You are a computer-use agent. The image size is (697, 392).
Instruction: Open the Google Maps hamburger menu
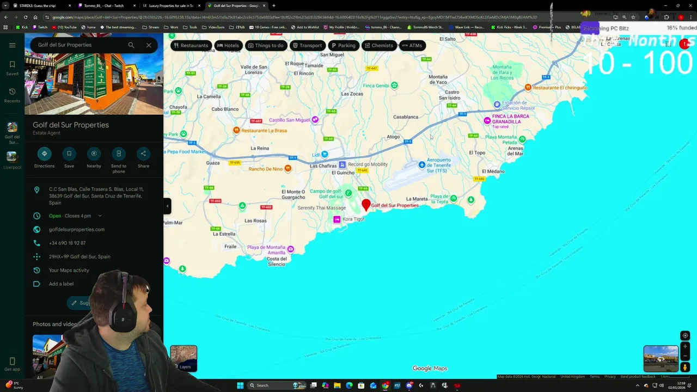[12, 45]
